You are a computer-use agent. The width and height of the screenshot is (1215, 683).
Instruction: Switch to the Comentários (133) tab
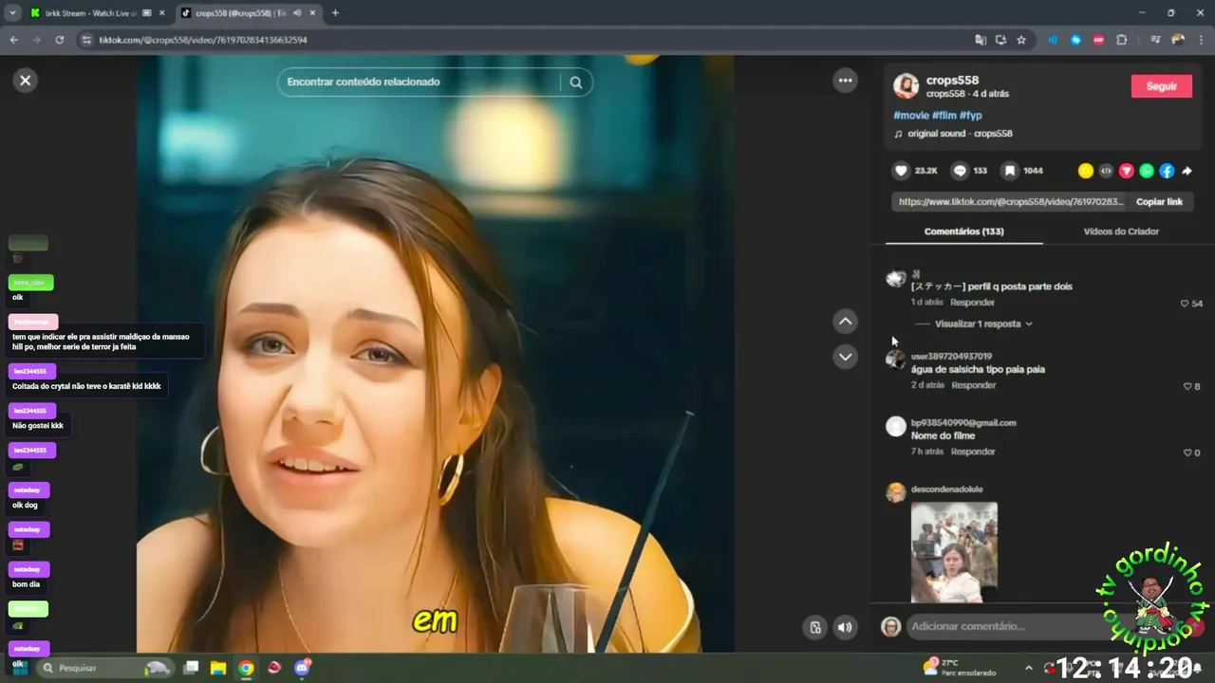click(x=963, y=231)
